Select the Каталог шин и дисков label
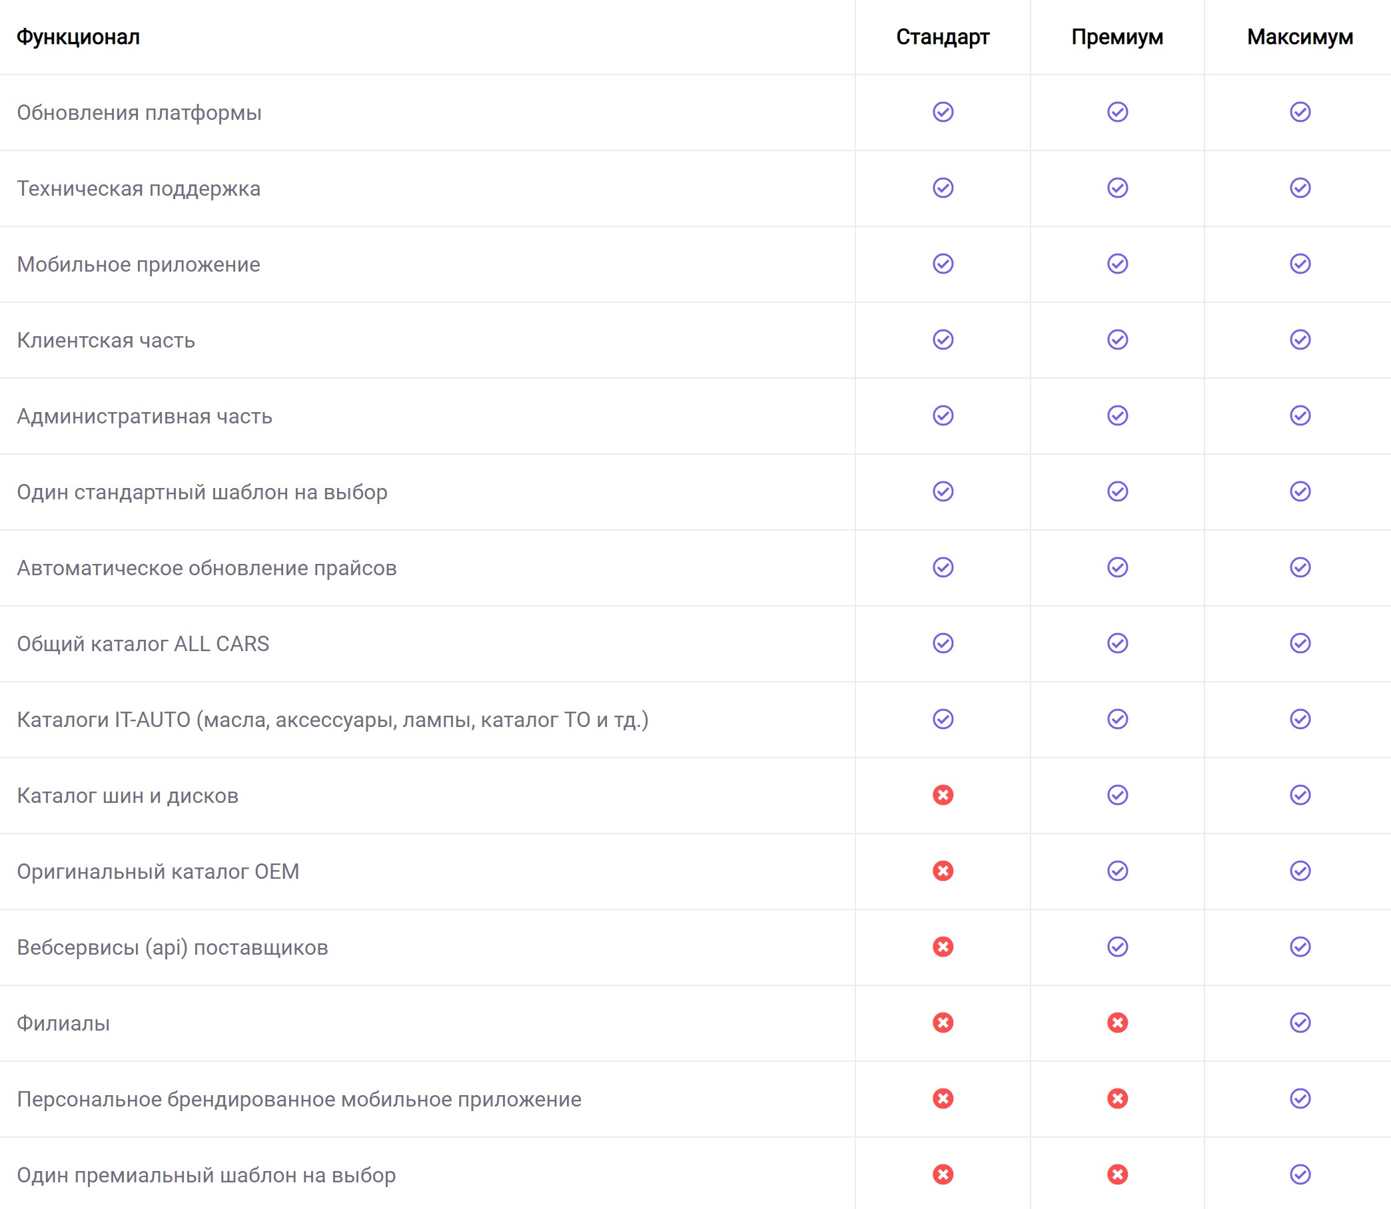The height and width of the screenshot is (1209, 1391). (x=128, y=796)
